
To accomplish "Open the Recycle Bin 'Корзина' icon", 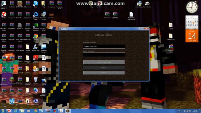I will pos(36,80).
